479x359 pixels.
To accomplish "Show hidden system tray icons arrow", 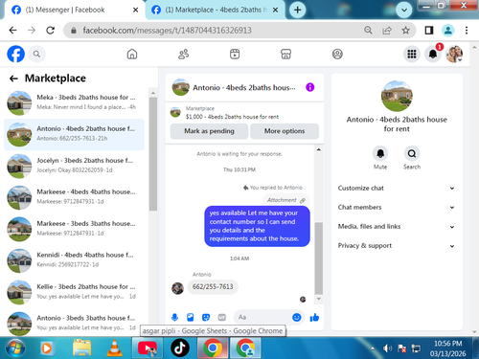I will [x=373, y=348].
